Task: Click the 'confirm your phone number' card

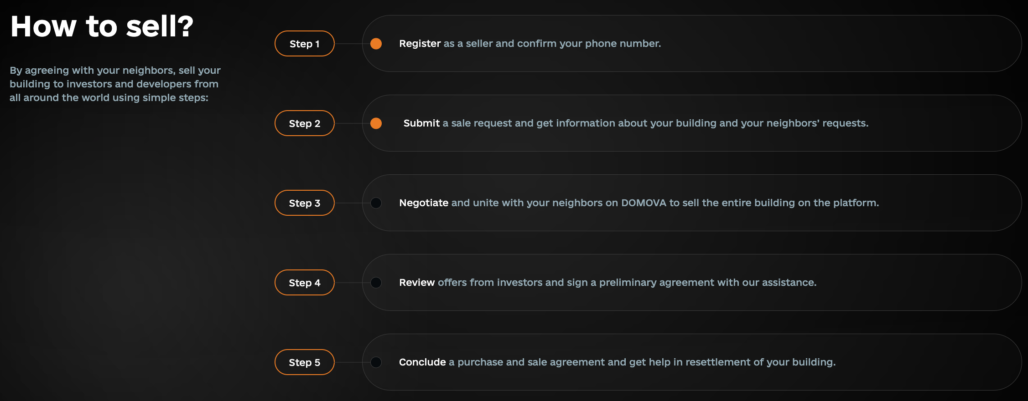Action: tap(691, 44)
